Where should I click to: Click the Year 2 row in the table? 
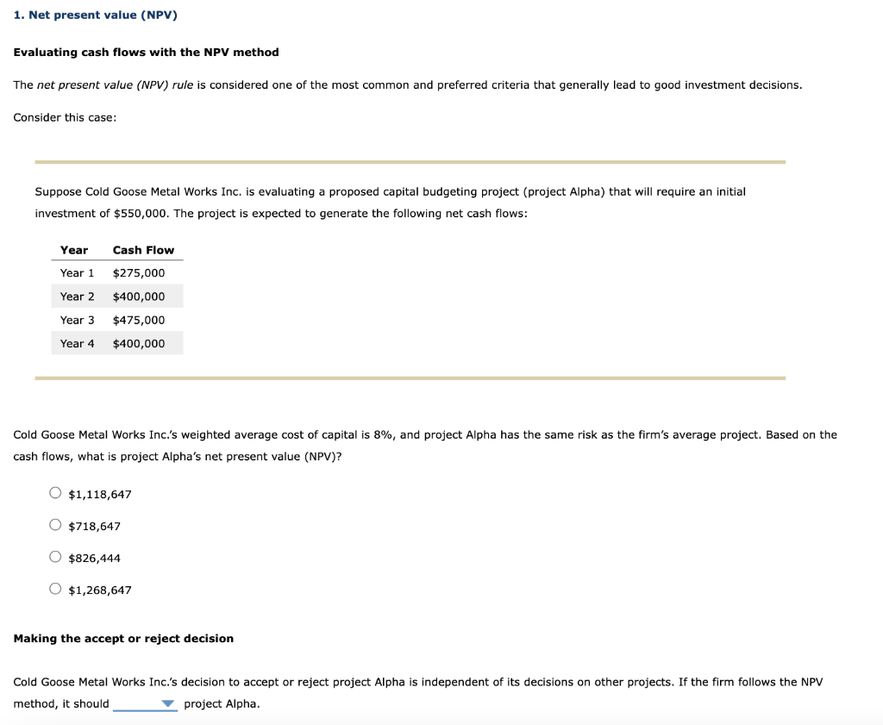(x=116, y=296)
